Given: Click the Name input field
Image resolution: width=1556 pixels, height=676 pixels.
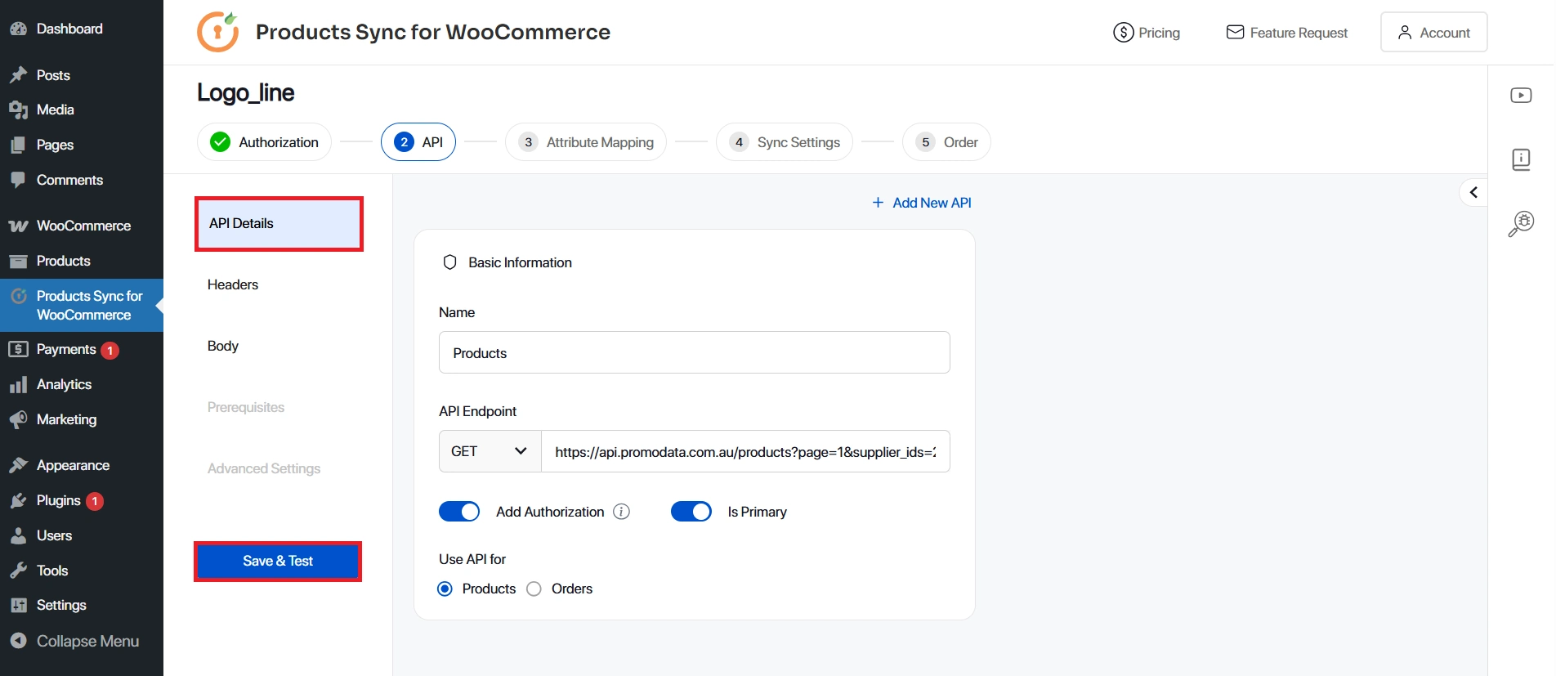Looking at the screenshot, I should point(695,352).
